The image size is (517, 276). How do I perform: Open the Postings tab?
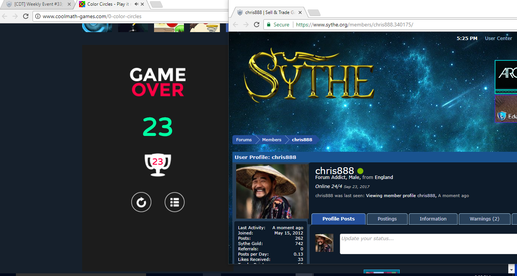387,219
